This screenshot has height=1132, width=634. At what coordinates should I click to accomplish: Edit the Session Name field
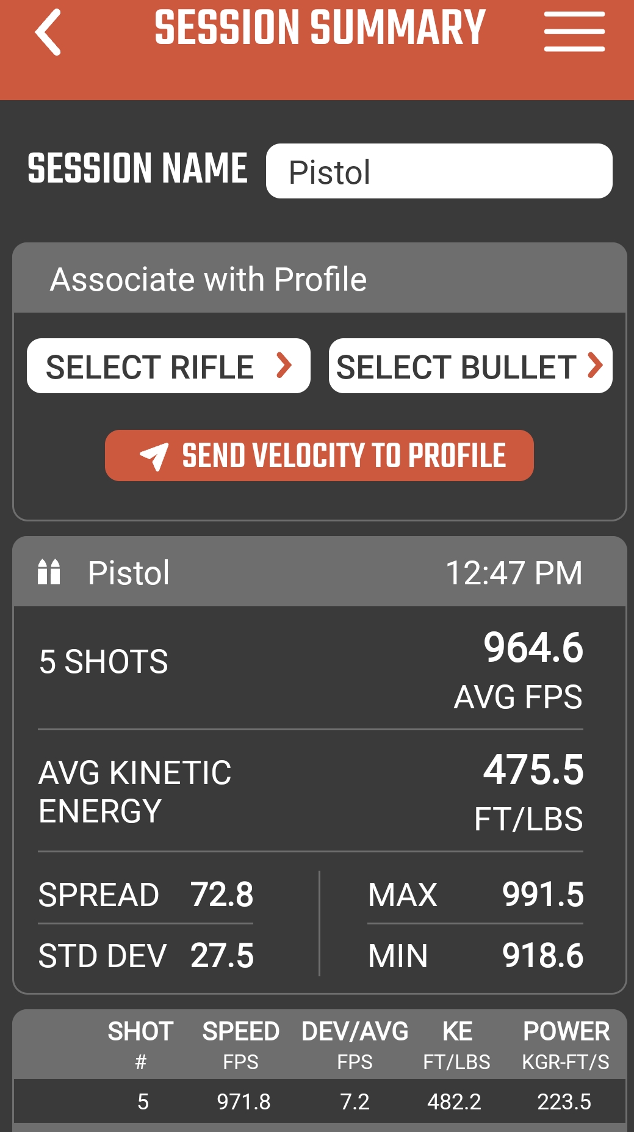pyautogui.click(x=439, y=171)
